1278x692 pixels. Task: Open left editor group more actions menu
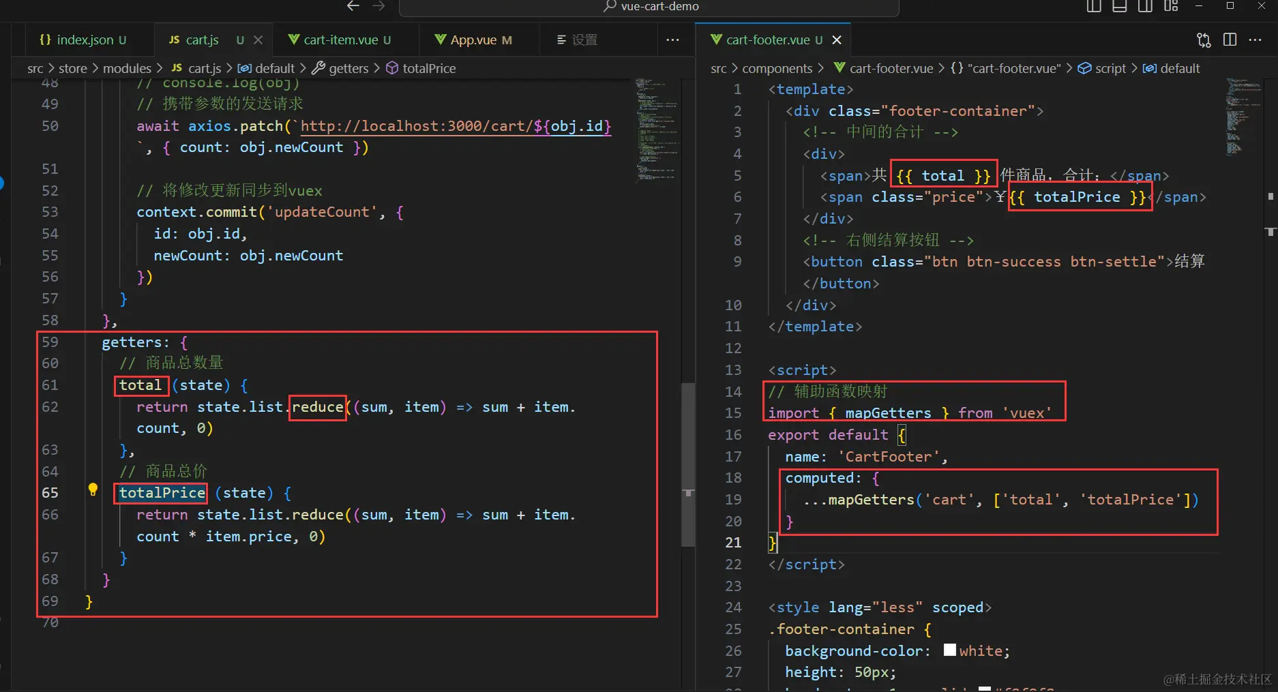coord(672,40)
